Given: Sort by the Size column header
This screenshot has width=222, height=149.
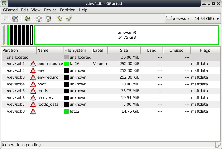Looking at the screenshot, I should coord(124,50).
